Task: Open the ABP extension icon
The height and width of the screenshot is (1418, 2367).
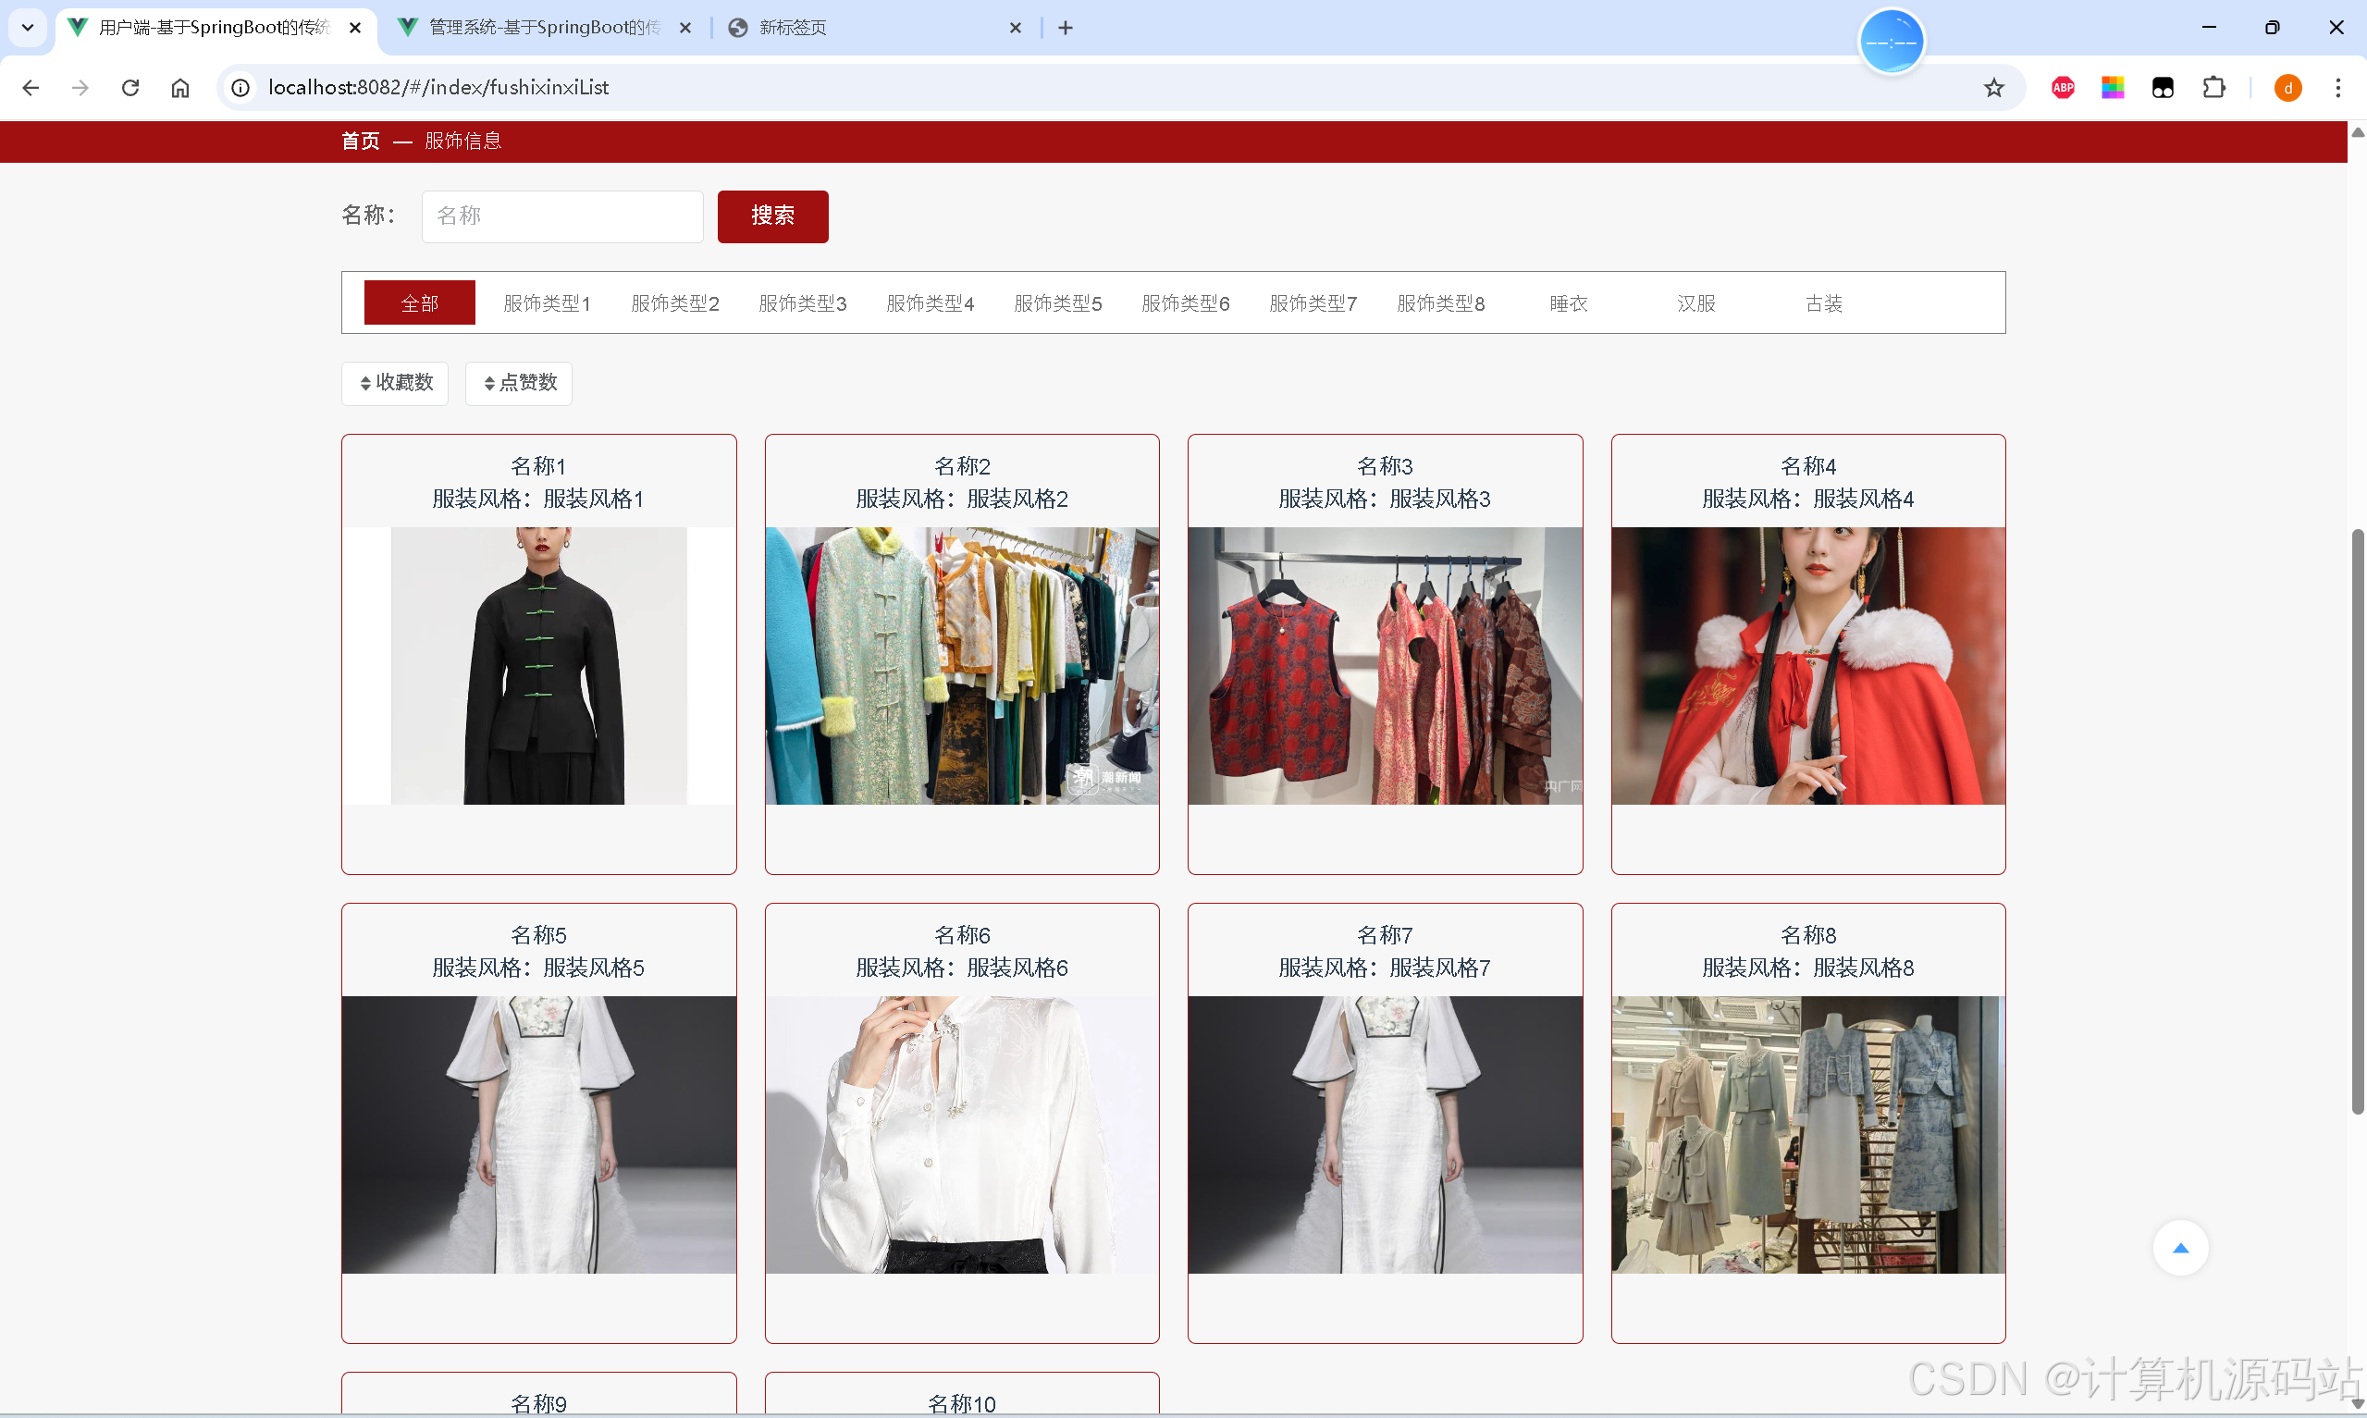Action: pyautogui.click(x=2063, y=88)
